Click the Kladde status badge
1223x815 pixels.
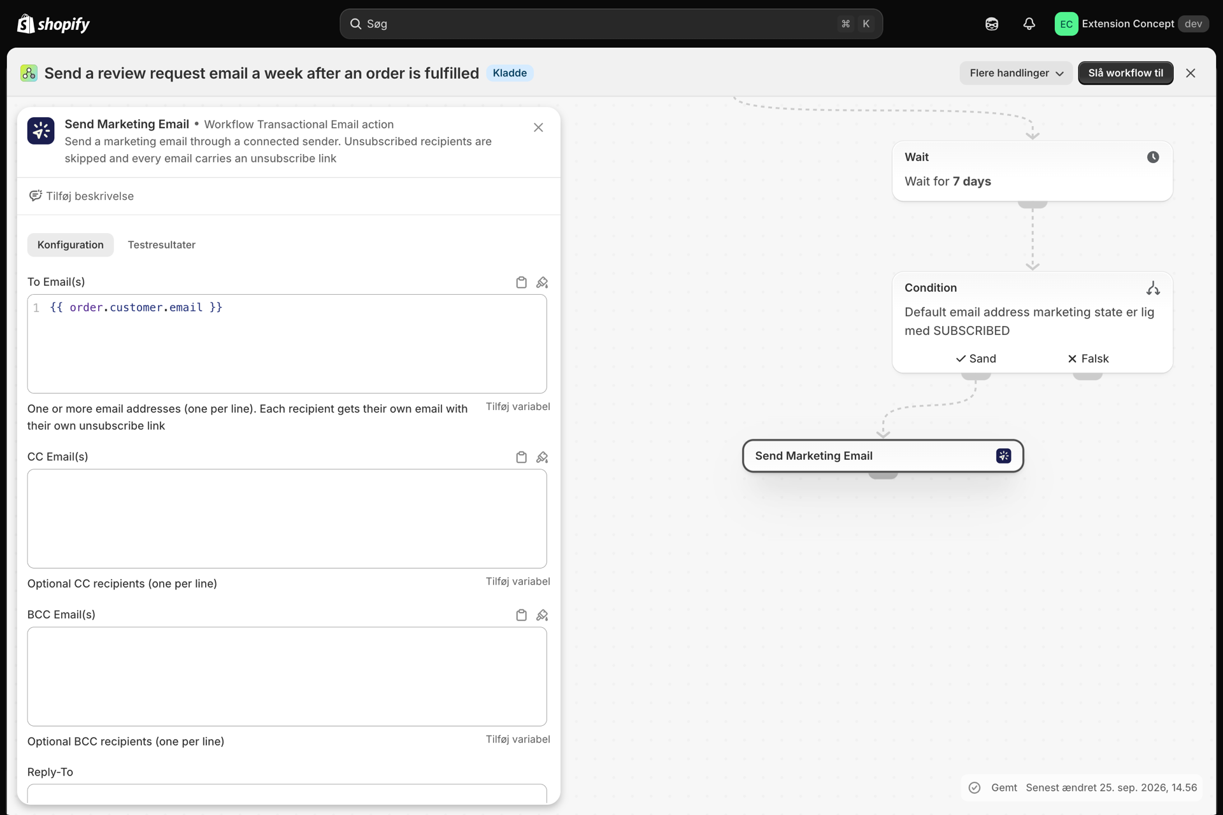pyautogui.click(x=510, y=73)
